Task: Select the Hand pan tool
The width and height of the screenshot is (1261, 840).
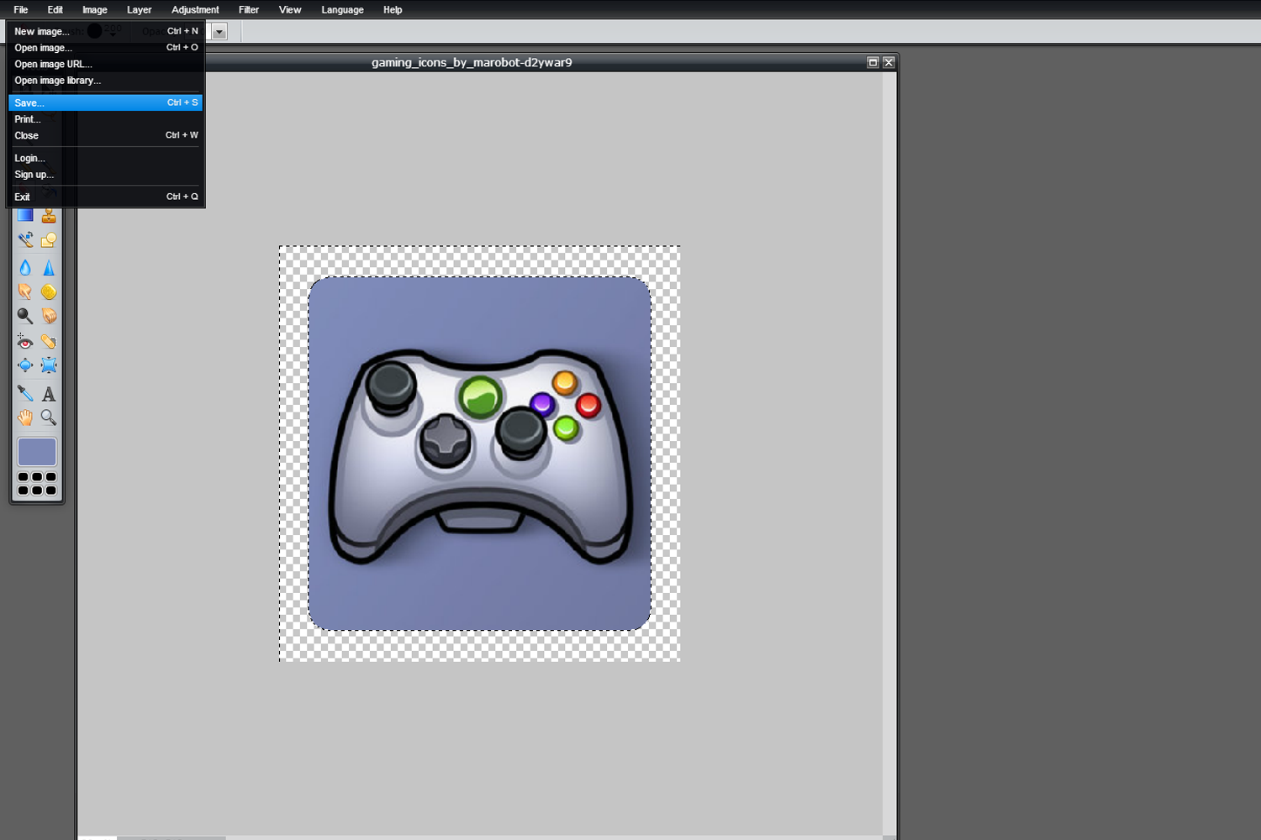Action: pos(25,417)
